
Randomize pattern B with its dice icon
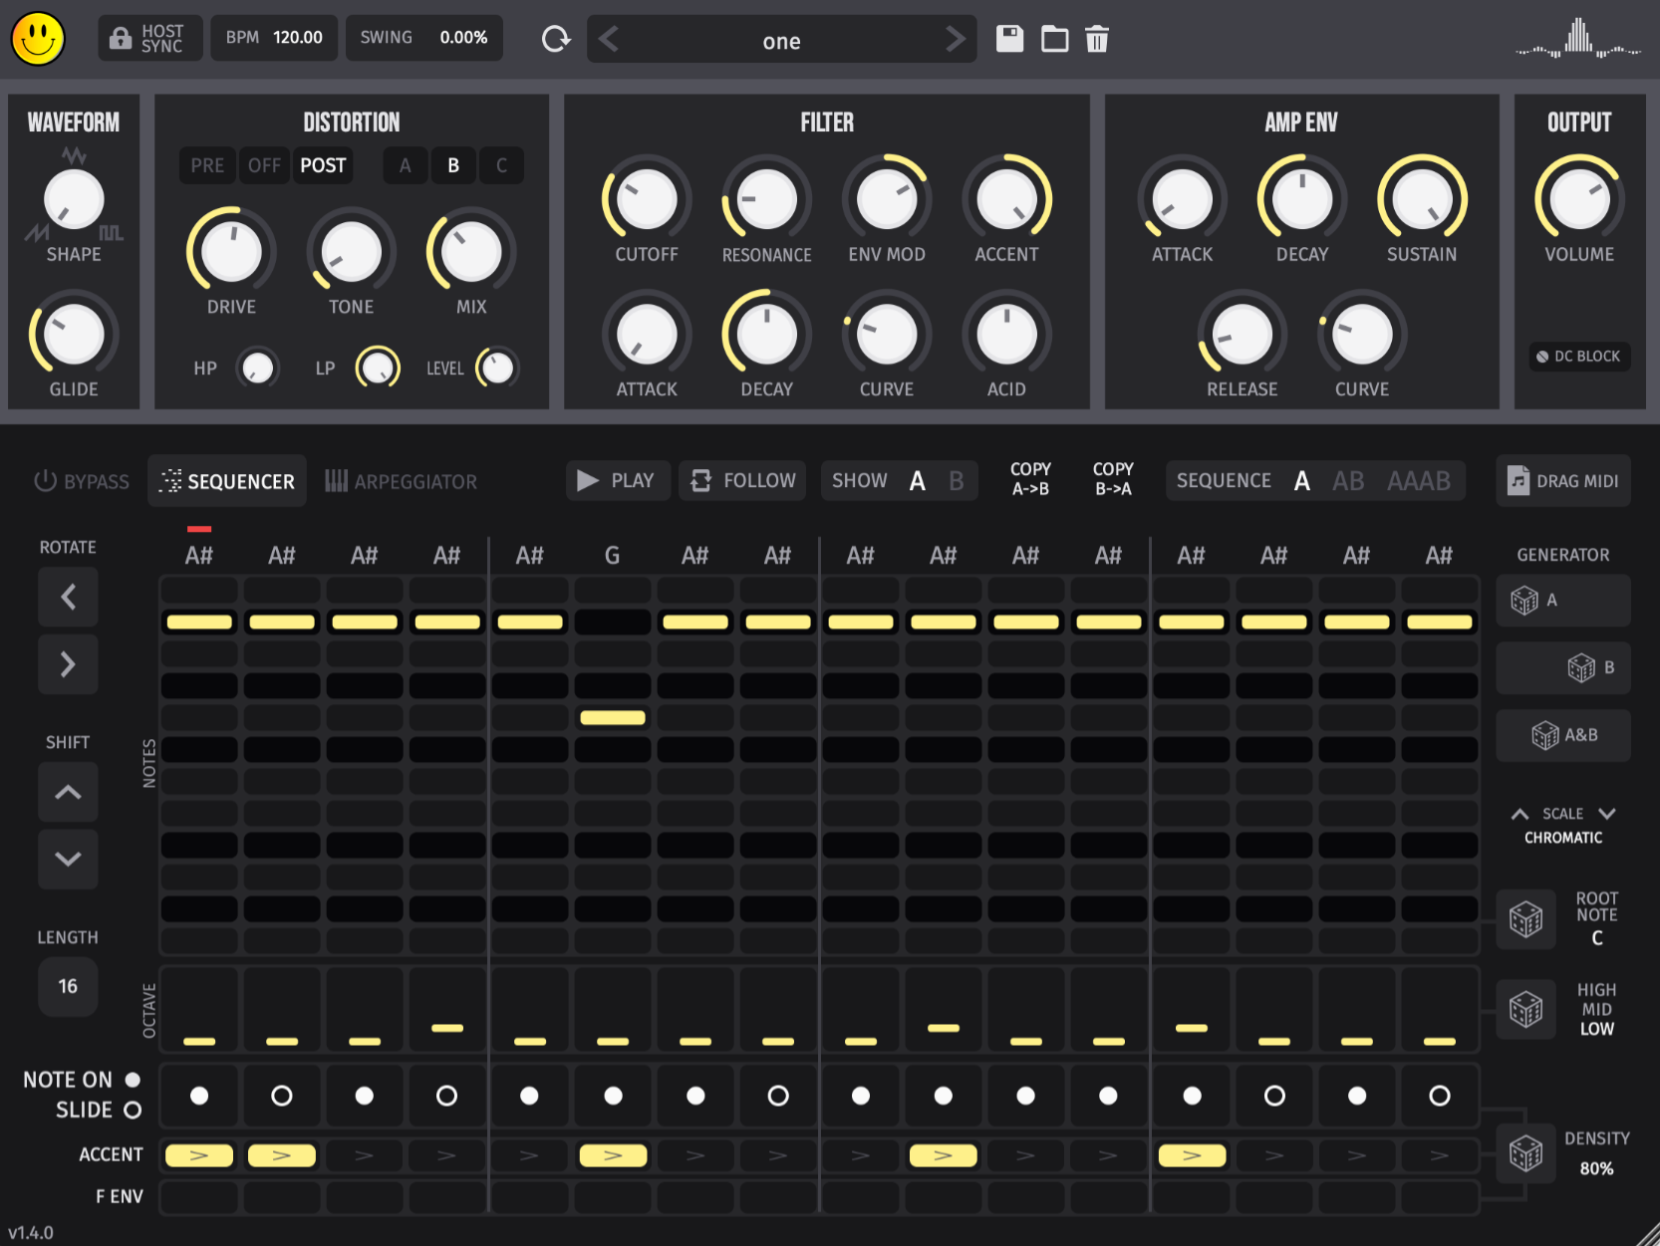point(1580,668)
